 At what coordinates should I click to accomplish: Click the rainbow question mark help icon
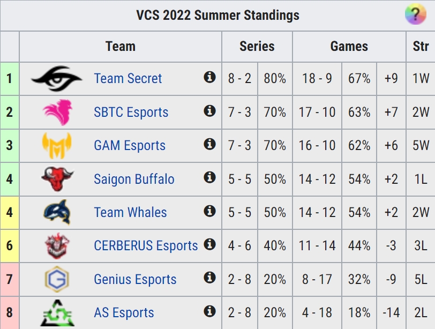[415, 14]
